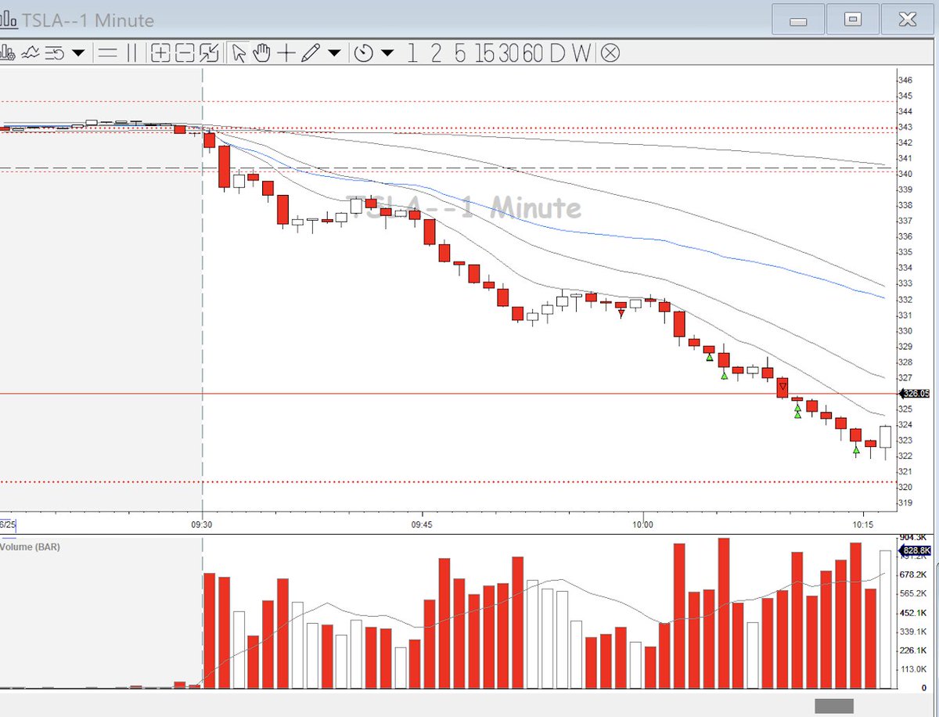Switch to 2 minute timeframe
The height and width of the screenshot is (717, 939).
coord(436,53)
